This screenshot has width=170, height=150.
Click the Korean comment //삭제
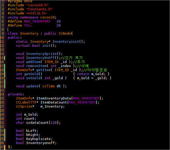[83, 66]
